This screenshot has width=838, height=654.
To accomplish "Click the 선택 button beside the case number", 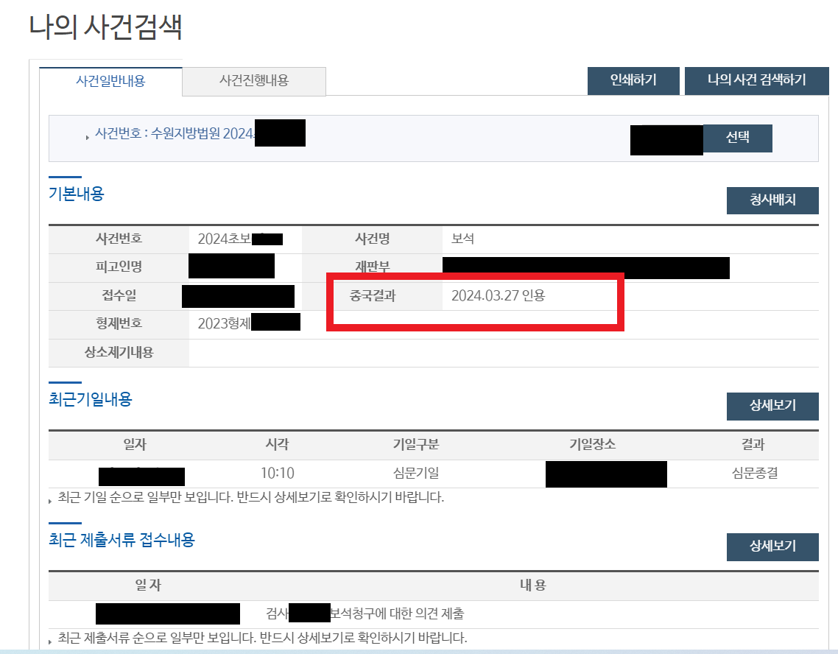I will pyautogui.click(x=738, y=138).
